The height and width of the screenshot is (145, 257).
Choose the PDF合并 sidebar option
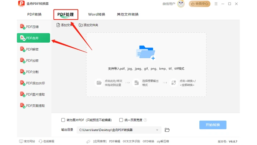pyautogui.click(x=33, y=38)
